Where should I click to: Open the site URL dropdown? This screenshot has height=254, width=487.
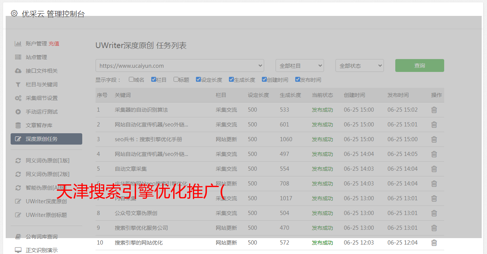tap(180, 65)
